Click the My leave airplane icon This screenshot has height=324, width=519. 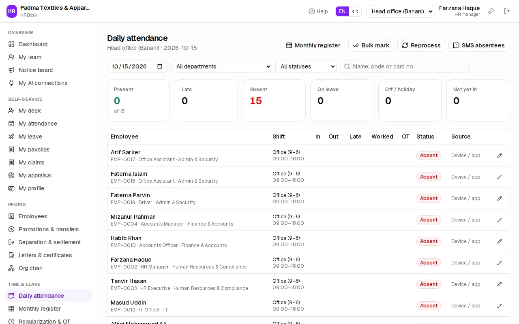[x=11, y=136]
